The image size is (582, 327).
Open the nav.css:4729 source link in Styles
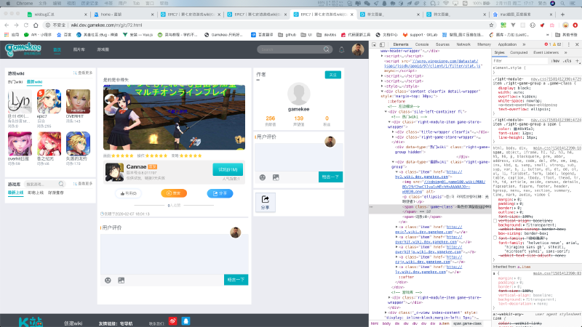[x=556, y=79]
